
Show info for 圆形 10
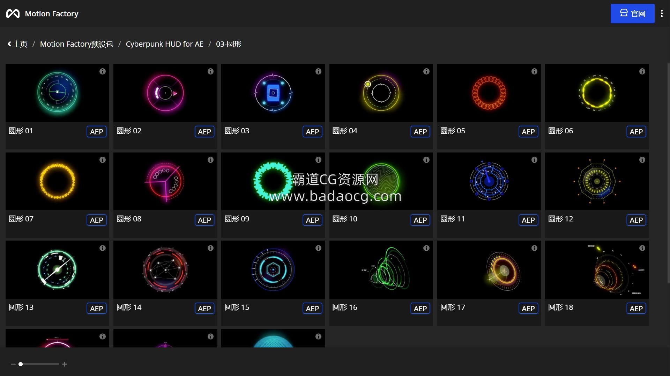[x=426, y=160]
